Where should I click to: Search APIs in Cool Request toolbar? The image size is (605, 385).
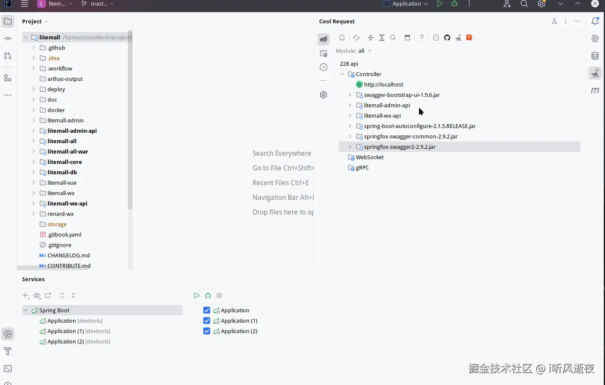pyautogui.click(x=393, y=38)
